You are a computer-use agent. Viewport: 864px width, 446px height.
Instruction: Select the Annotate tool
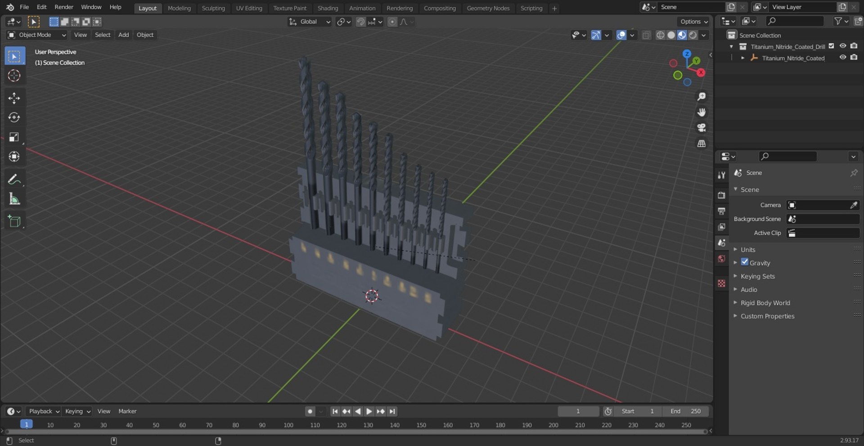tap(14, 179)
